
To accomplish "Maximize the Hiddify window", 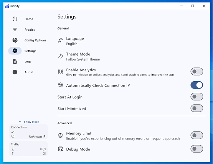I will (193, 6).
